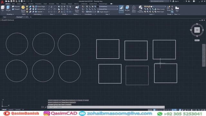Image resolution: width=206 pixels, height=116 pixels.
Task: Click the Plot print icon in quick access toolbar
Action: tap(22, 1)
